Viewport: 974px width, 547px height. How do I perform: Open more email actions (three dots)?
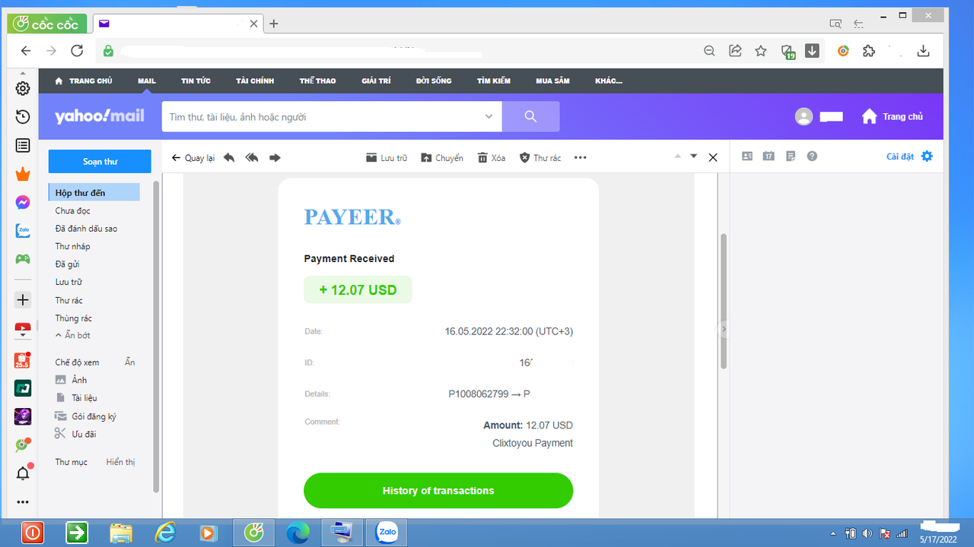(x=581, y=158)
